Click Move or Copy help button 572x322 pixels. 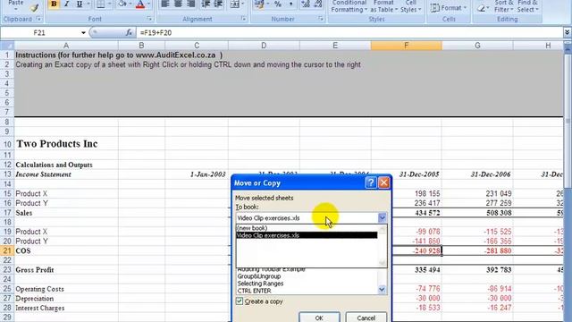click(371, 182)
